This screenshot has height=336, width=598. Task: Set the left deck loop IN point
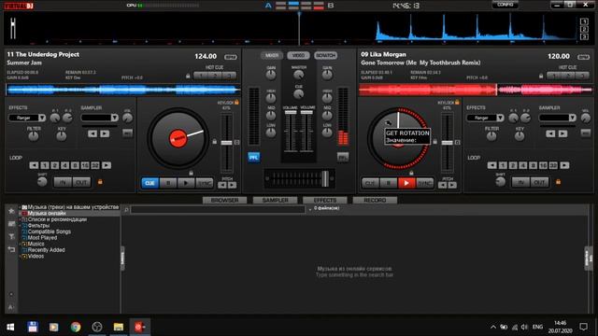tap(63, 183)
